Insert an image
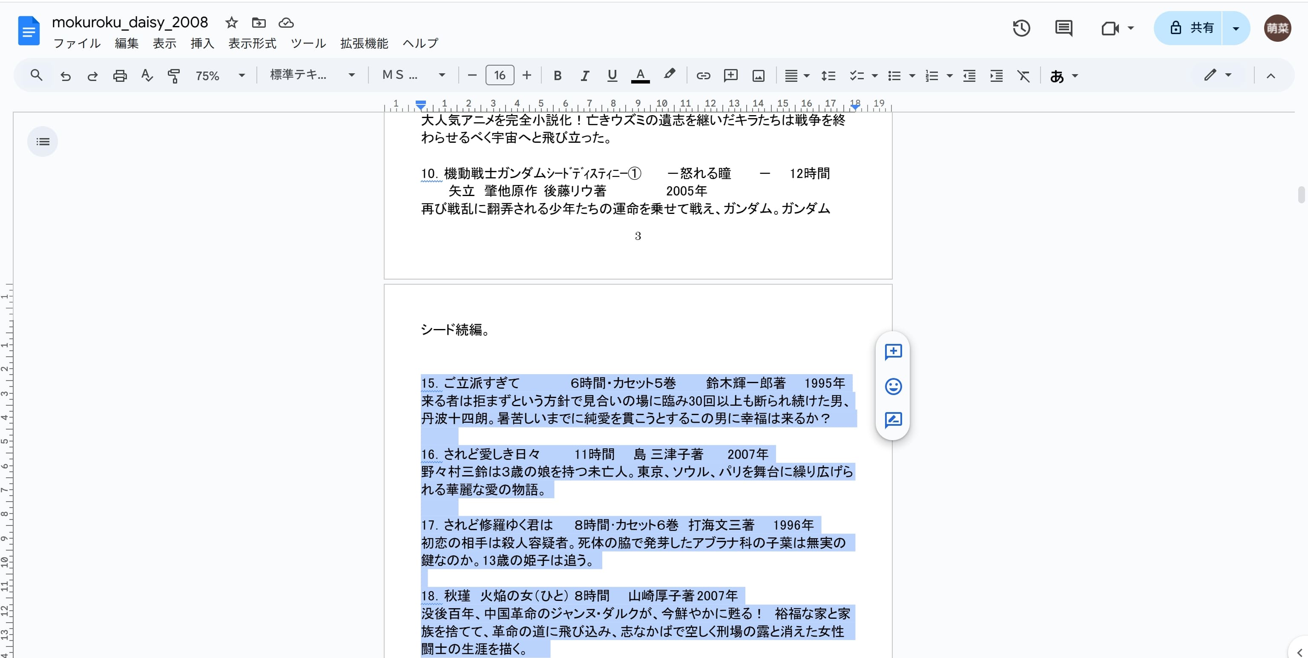The height and width of the screenshot is (658, 1308). coord(758,75)
